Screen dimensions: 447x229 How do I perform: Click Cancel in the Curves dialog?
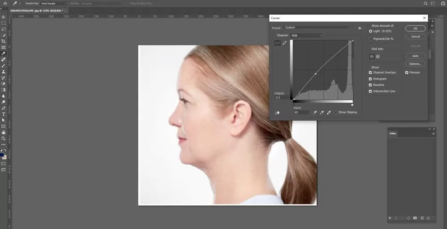click(x=415, y=37)
